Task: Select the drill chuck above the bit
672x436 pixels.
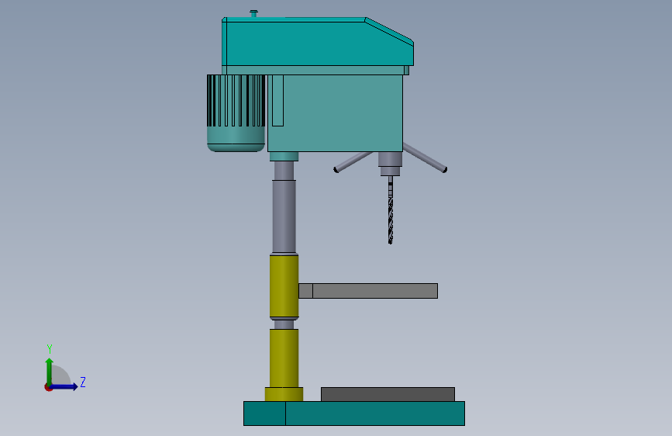Action: (390, 164)
